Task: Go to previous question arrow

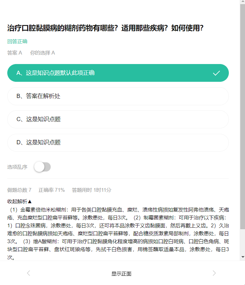Action: click(x=29, y=273)
